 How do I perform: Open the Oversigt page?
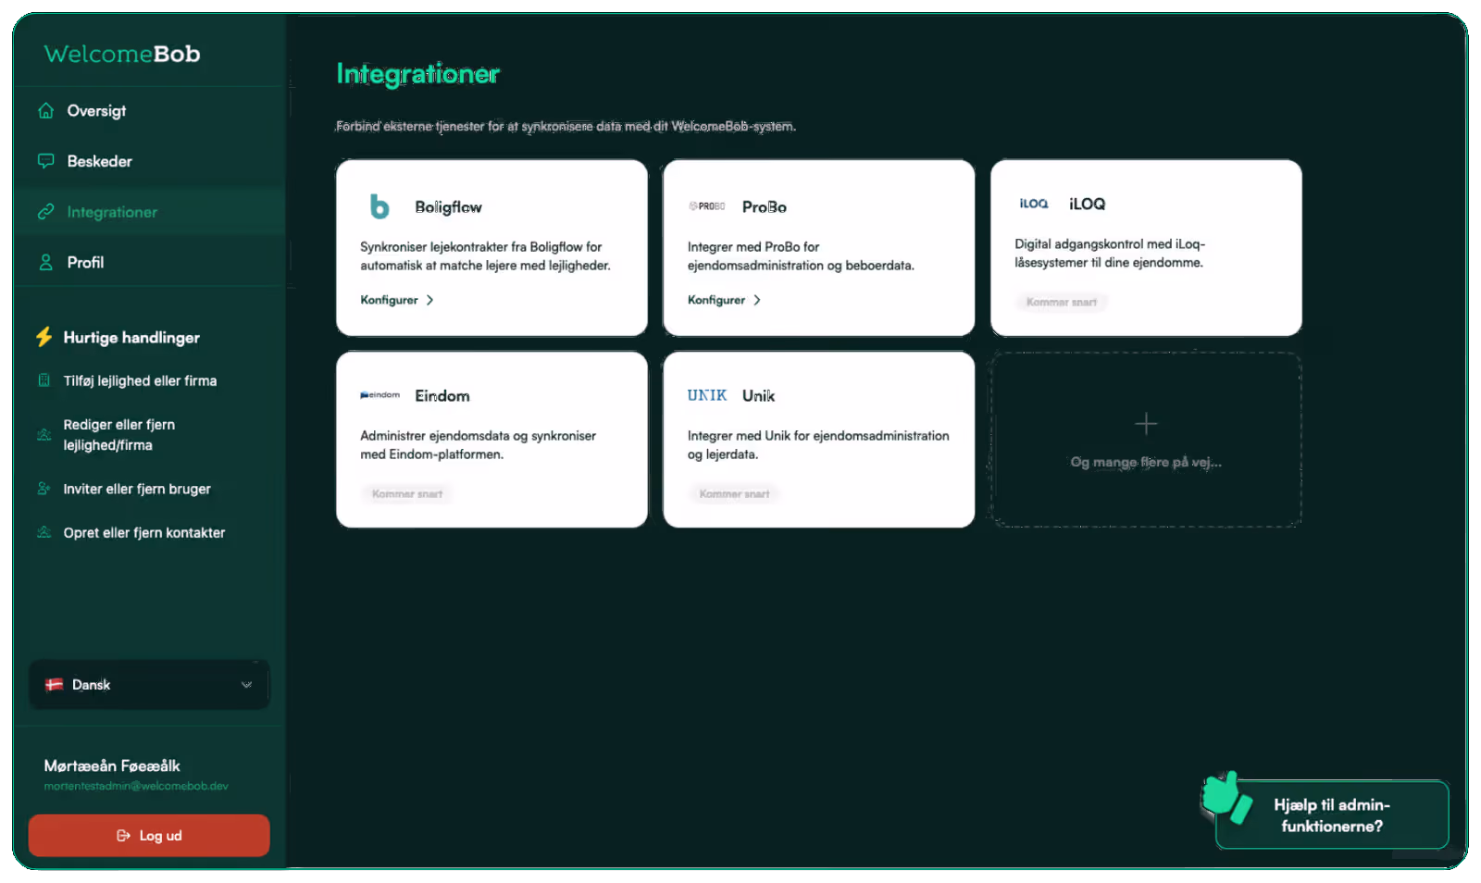[x=149, y=111]
